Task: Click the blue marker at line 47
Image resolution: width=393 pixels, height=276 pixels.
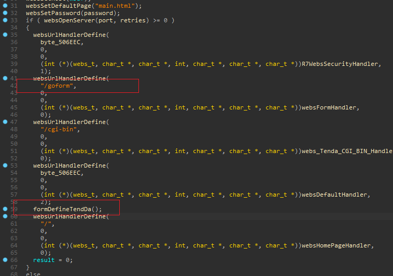Action: pos(5,122)
